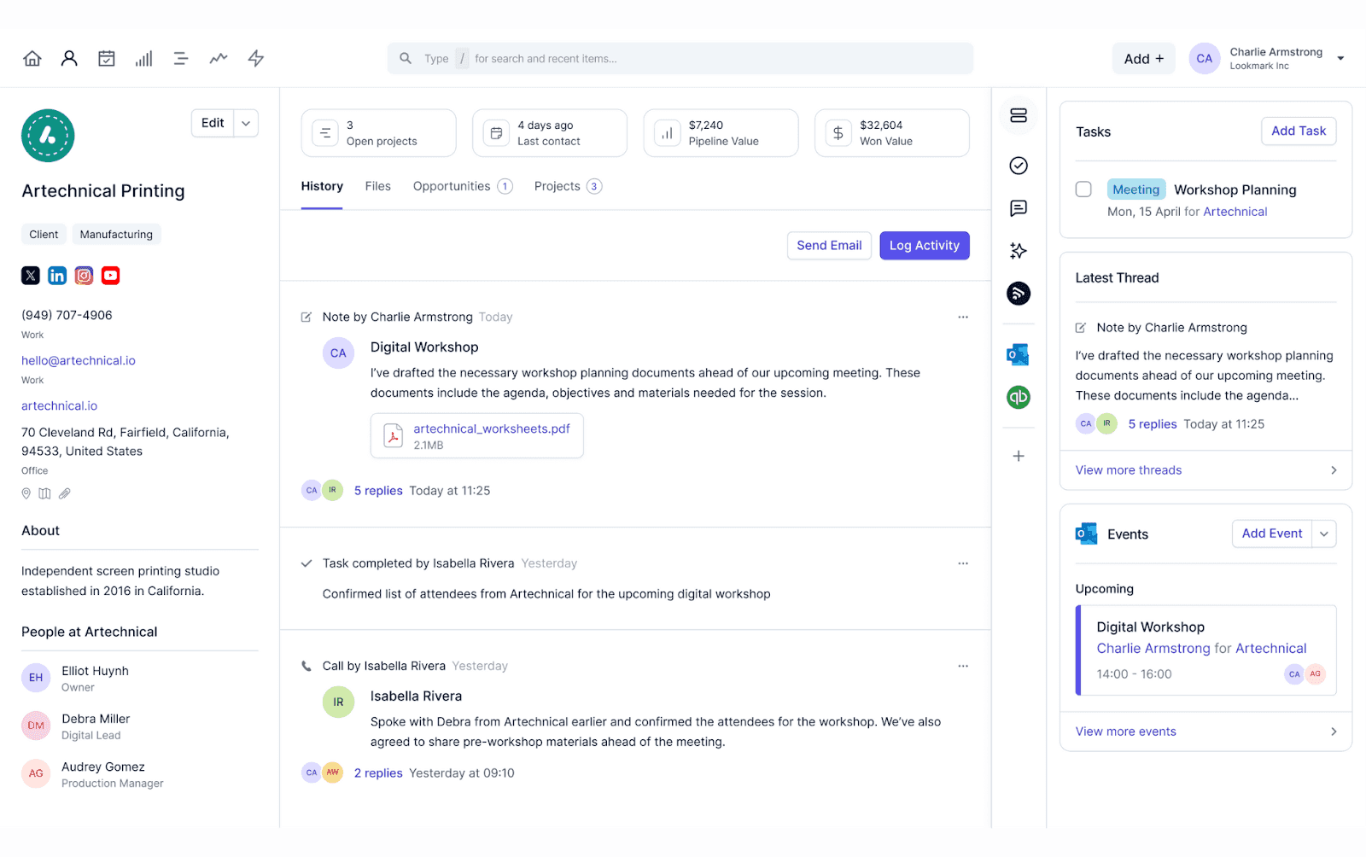Click the YouTube social icon
Image resolution: width=1366 pixels, height=857 pixels.
(110, 275)
